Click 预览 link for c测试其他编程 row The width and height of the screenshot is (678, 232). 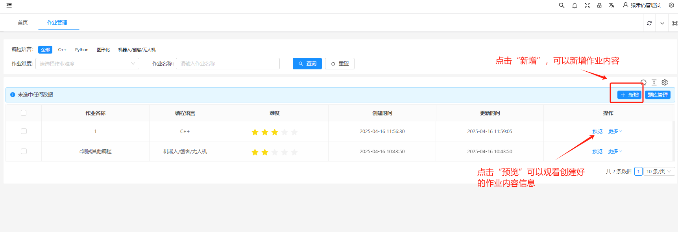597,151
